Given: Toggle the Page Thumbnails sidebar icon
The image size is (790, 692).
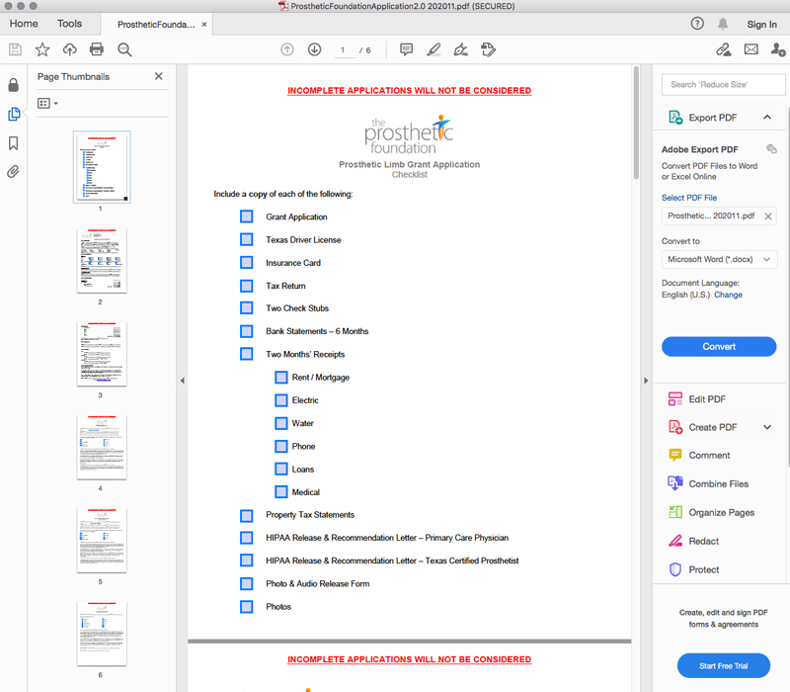Looking at the screenshot, I should click(14, 114).
